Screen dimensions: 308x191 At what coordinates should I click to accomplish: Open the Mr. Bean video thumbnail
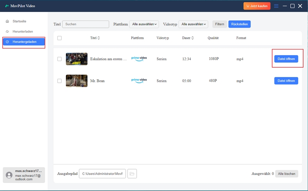tap(77, 81)
